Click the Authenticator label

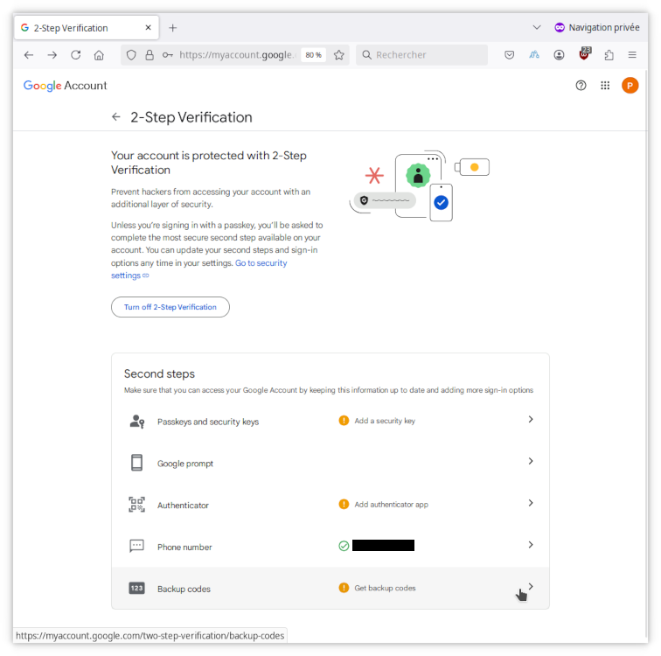click(183, 506)
